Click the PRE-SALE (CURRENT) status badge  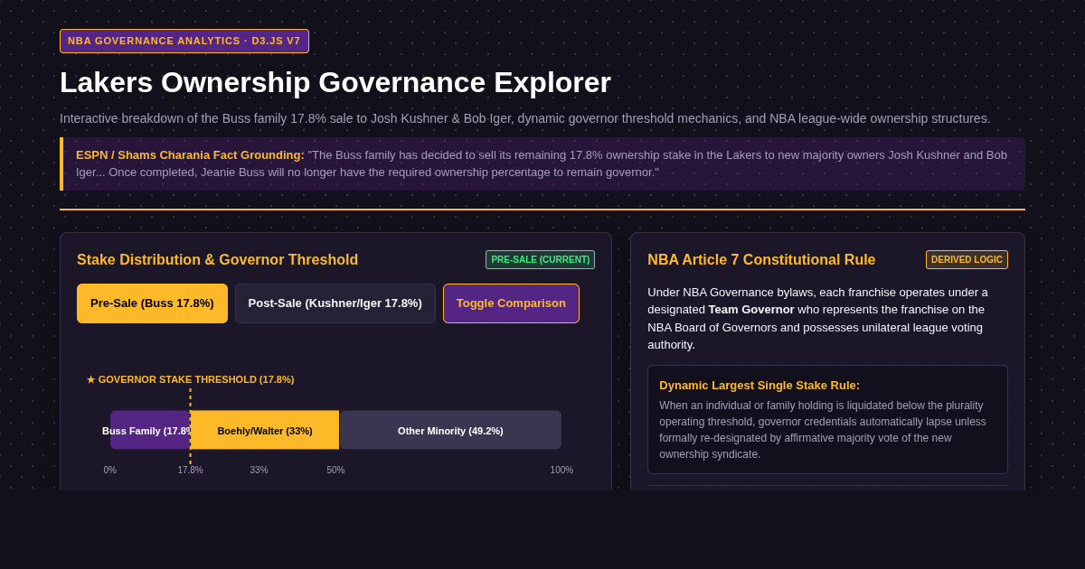[540, 260]
